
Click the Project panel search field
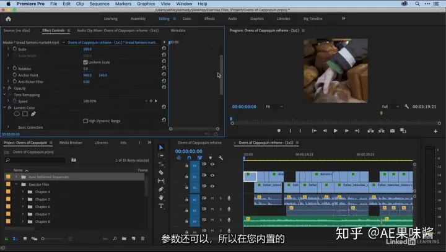[35, 160]
